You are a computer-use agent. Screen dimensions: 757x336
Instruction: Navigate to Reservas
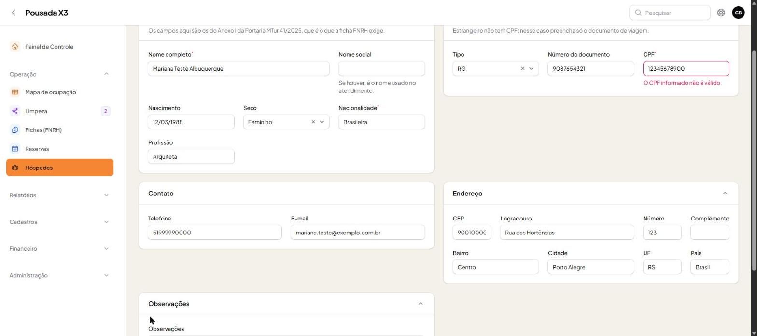pos(60,149)
